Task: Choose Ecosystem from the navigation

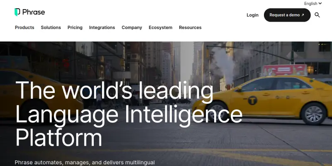Action: pos(161,27)
